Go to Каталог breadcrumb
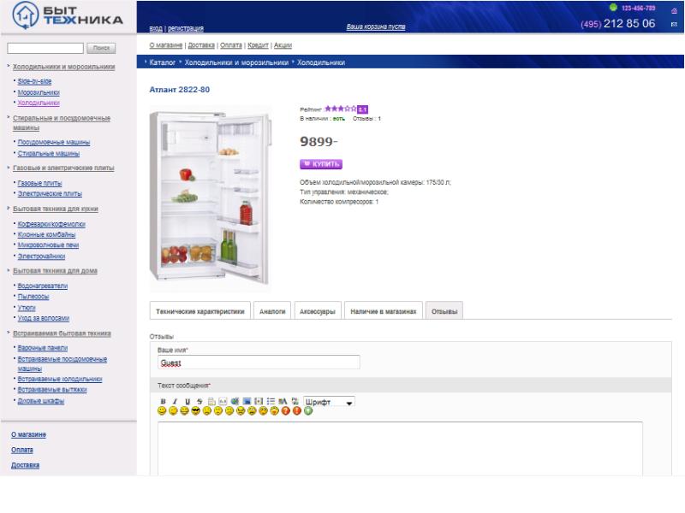685x513 pixels. point(162,62)
